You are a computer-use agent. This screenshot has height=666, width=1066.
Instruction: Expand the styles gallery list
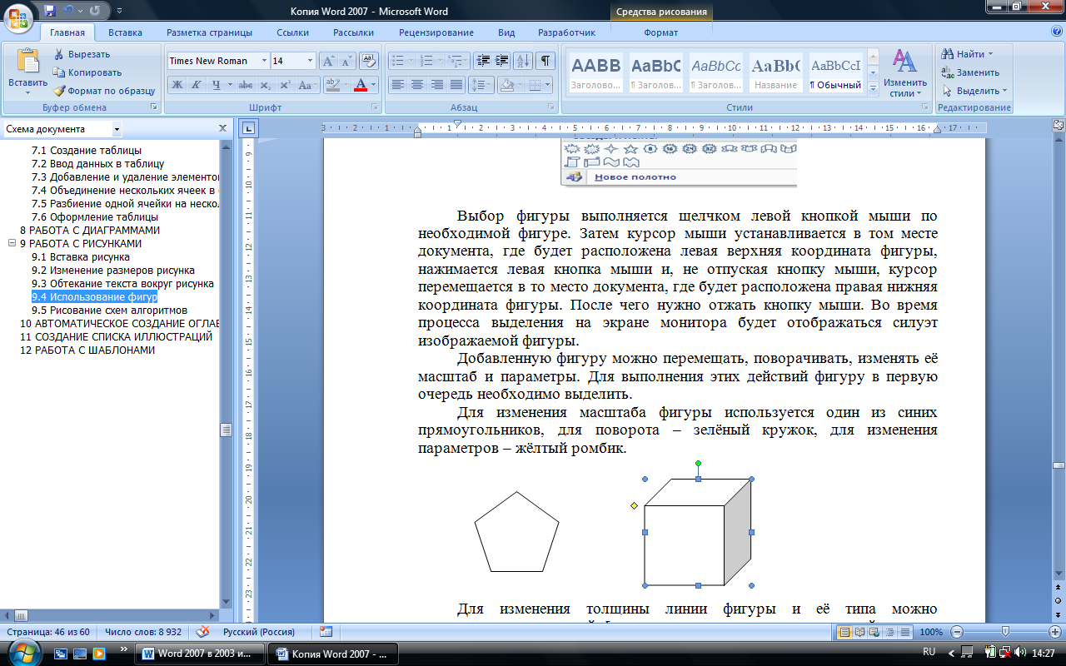(x=873, y=87)
